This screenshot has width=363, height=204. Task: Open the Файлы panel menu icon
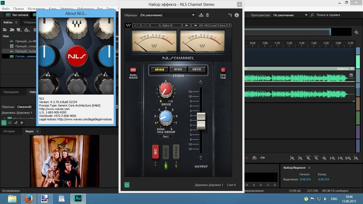[16, 22]
